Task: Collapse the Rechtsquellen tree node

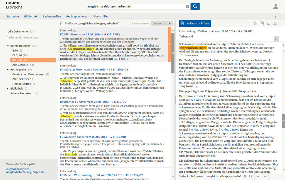Action: (x=8, y=70)
